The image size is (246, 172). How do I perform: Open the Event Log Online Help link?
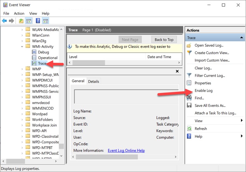coord(126,151)
